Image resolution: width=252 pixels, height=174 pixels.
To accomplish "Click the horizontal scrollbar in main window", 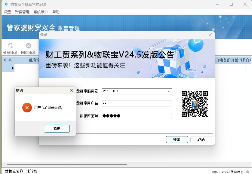I will click(67, 164).
